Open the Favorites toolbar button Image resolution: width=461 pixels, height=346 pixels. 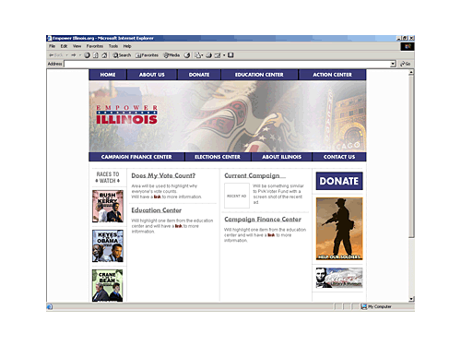tap(147, 55)
